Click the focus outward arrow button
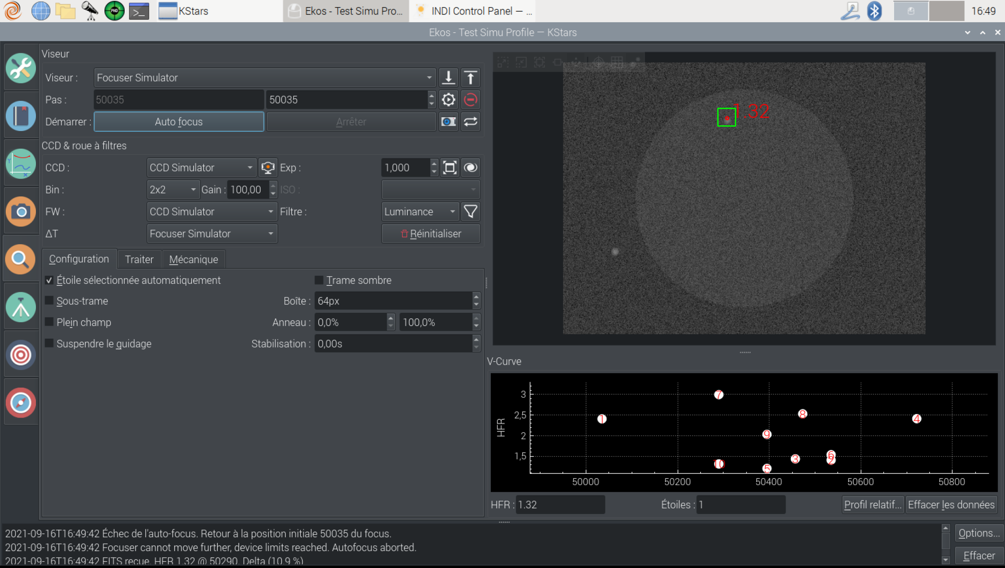 coord(470,77)
